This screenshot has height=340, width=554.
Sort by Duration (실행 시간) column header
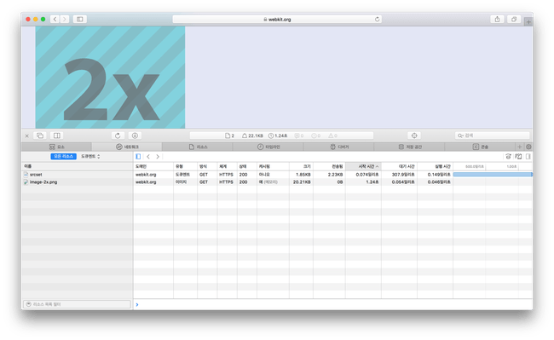coord(435,166)
